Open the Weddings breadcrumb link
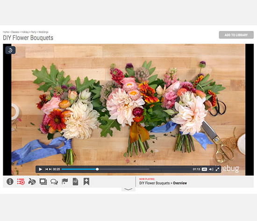Viewport: 257px width, 221px height. tap(43, 32)
